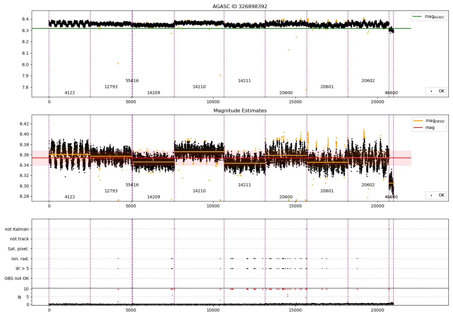Screen dimensions: 453x317
Task: Click obsid label 14209 in AGASC ID plot
Action: click(153, 93)
